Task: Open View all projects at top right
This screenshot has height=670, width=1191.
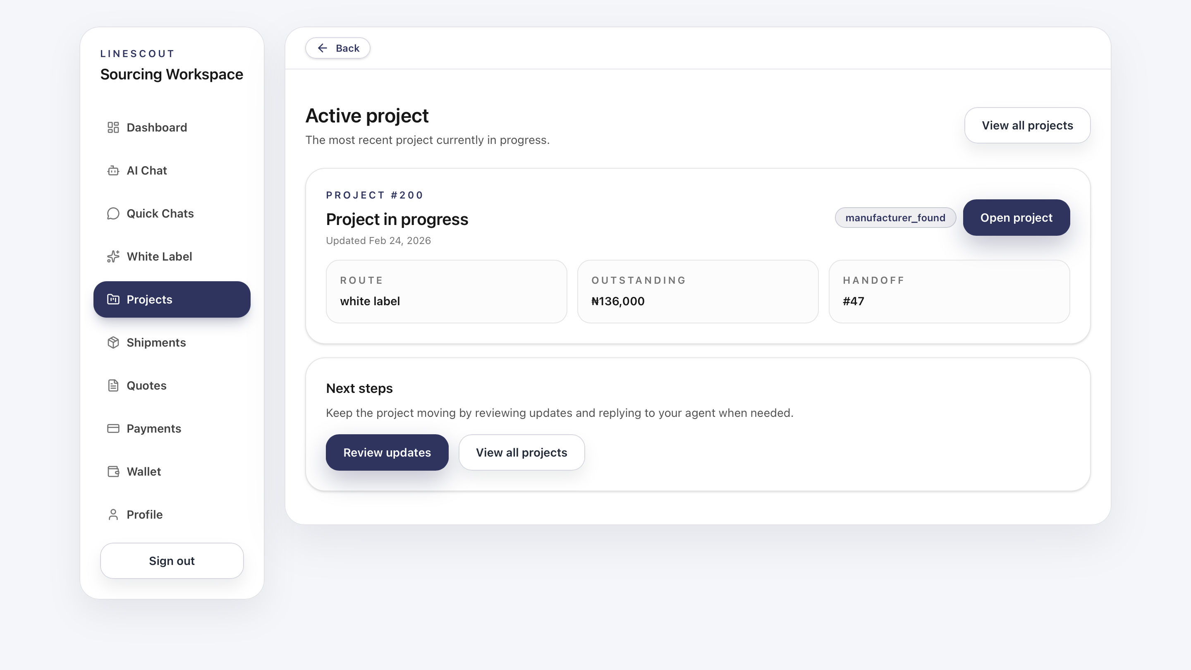Action: coord(1027,125)
